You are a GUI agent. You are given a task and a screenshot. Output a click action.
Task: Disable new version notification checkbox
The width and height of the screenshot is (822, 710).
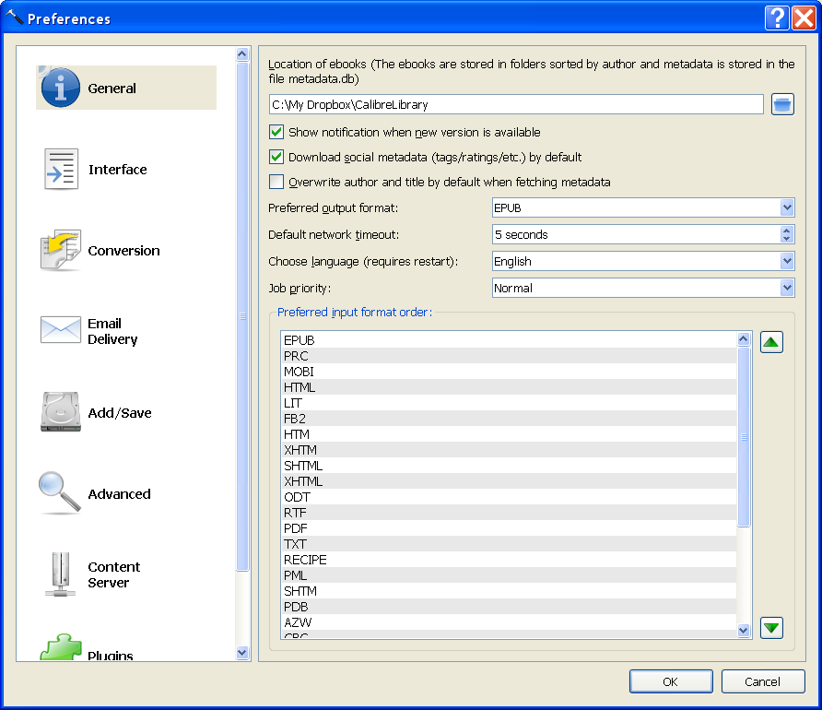[276, 132]
